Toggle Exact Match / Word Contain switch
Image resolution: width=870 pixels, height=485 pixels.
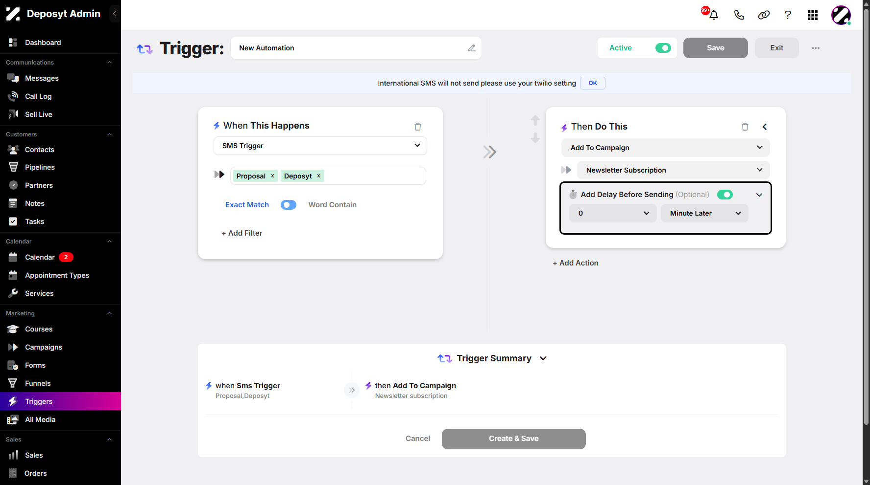(289, 205)
